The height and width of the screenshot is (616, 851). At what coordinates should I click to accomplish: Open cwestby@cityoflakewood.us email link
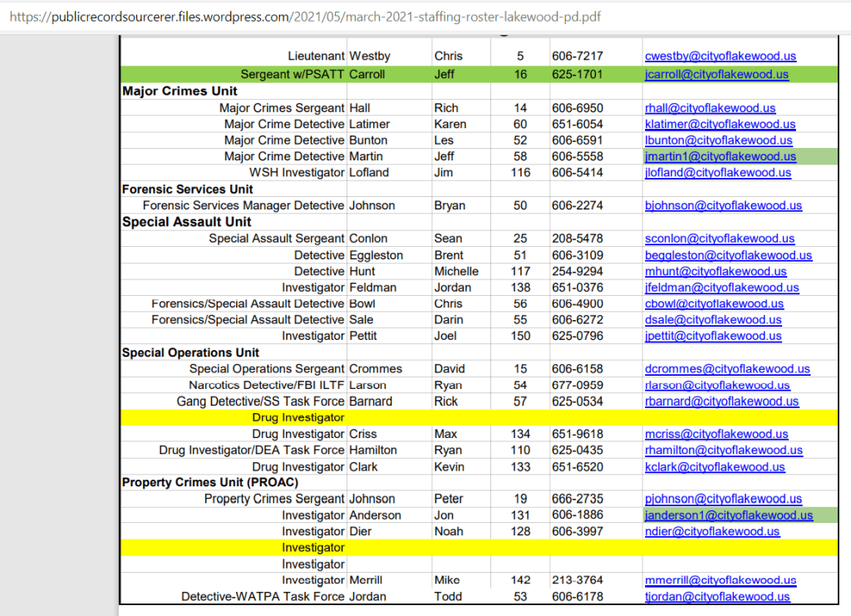tap(720, 57)
